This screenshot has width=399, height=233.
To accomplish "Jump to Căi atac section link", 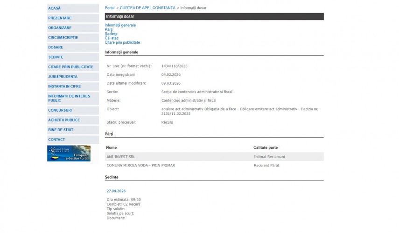I will click(x=112, y=38).
